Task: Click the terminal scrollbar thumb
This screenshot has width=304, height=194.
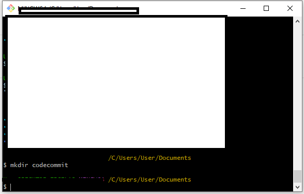Action: 297,176
